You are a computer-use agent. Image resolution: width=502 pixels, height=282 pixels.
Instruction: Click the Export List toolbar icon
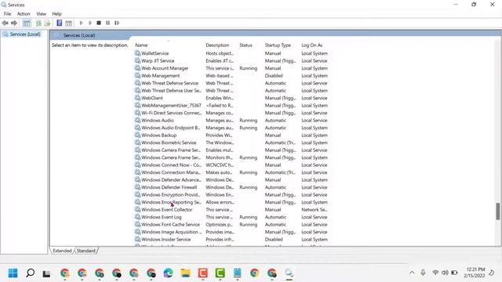(47, 23)
